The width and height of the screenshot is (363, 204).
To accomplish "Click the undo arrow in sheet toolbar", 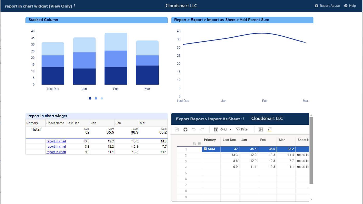I will coord(194,129).
